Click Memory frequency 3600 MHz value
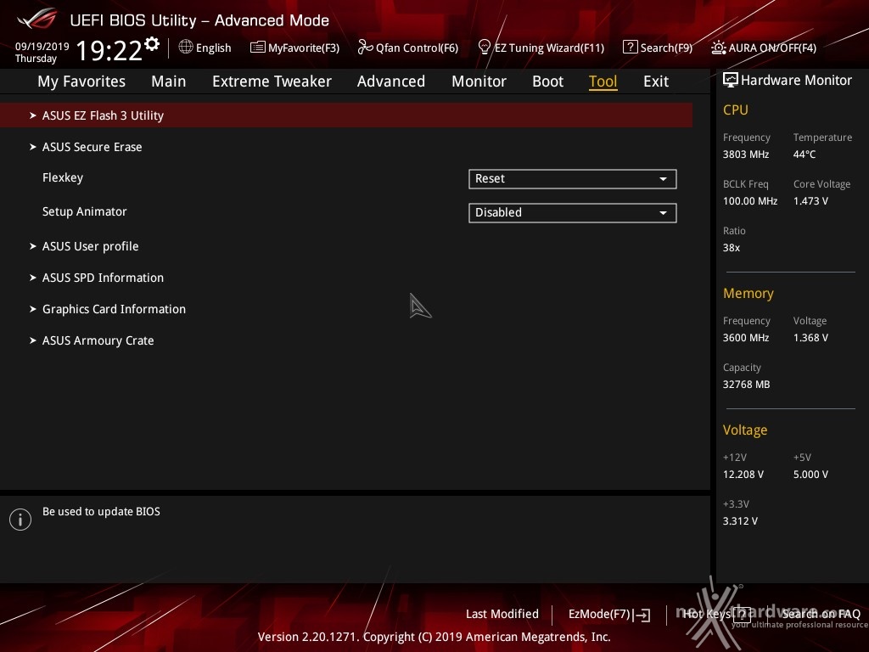This screenshot has height=652, width=869. point(746,338)
